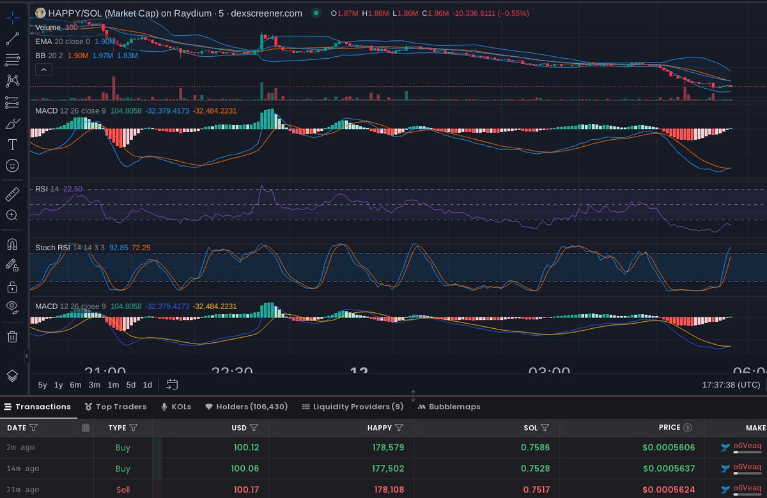Choose the pattern drawing tool
Image resolution: width=767 pixels, height=498 pixels.
pyautogui.click(x=12, y=81)
